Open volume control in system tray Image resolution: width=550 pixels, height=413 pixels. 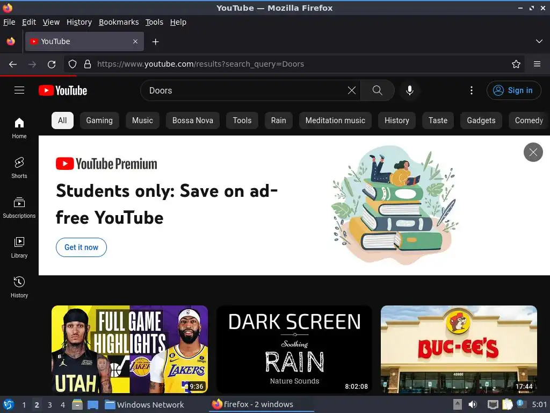[x=473, y=404]
